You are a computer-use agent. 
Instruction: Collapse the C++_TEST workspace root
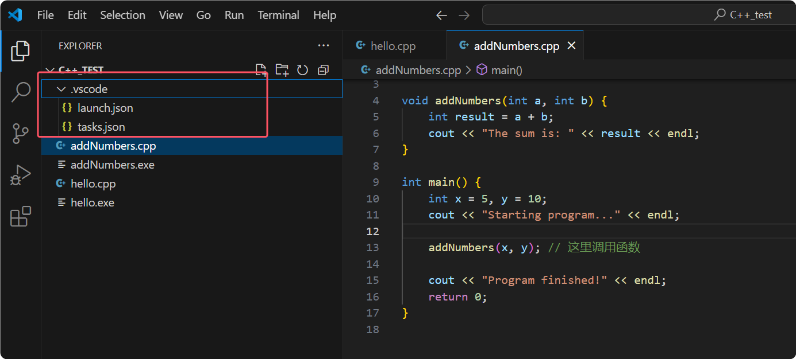pos(49,70)
